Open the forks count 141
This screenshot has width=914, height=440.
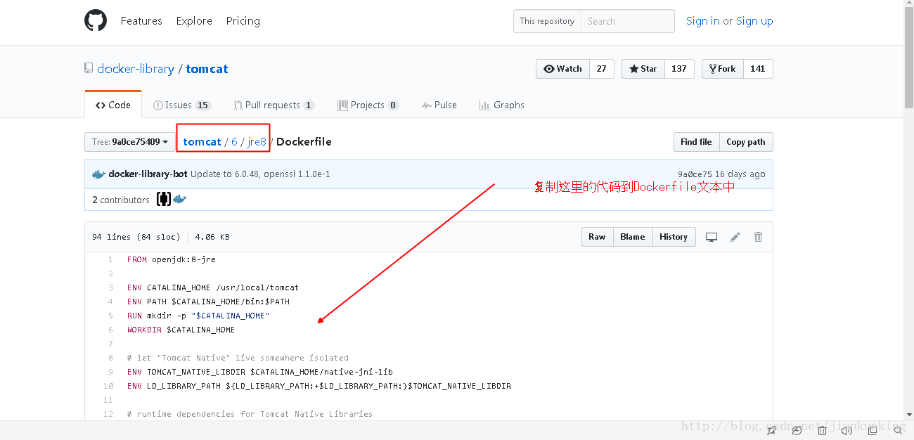[757, 69]
